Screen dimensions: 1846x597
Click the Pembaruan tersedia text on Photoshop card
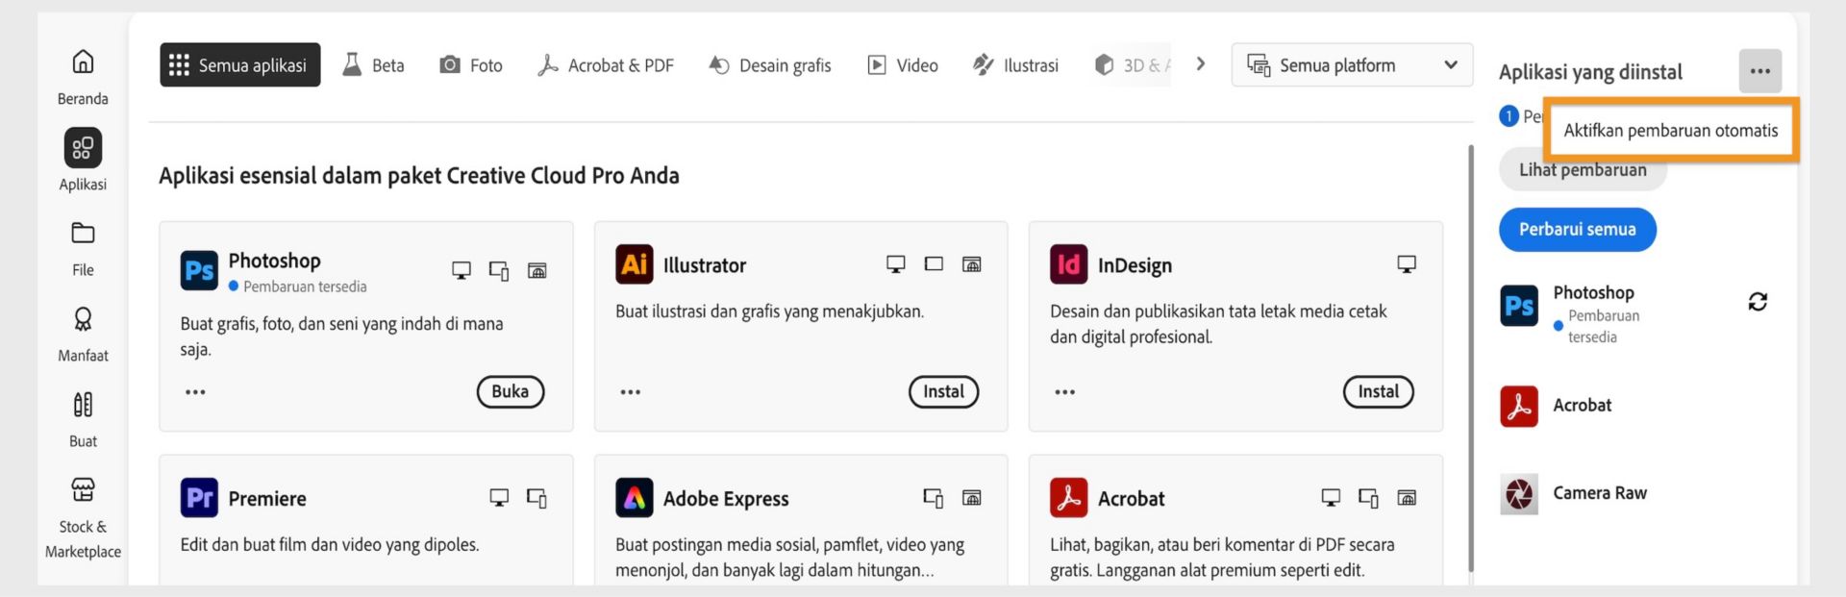click(x=305, y=286)
